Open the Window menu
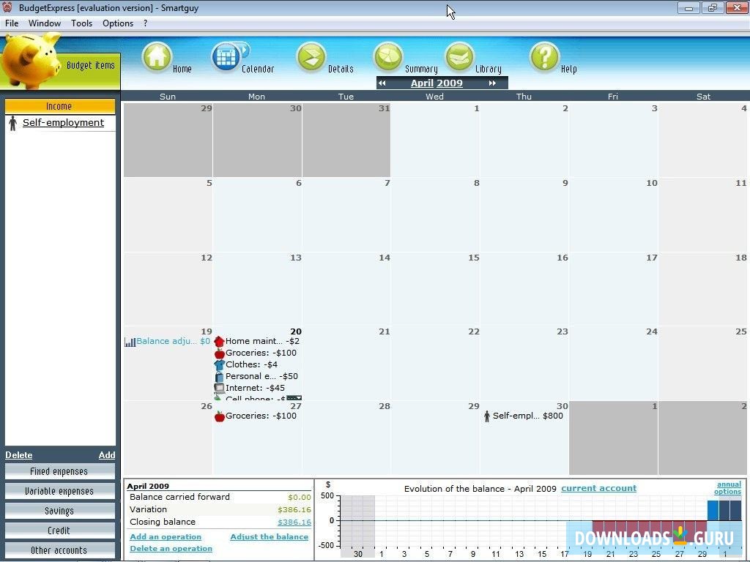This screenshot has width=750, height=562. (45, 23)
